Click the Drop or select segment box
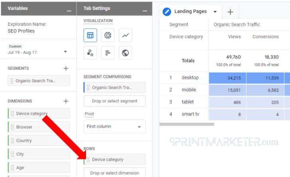 (x=114, y=101)
